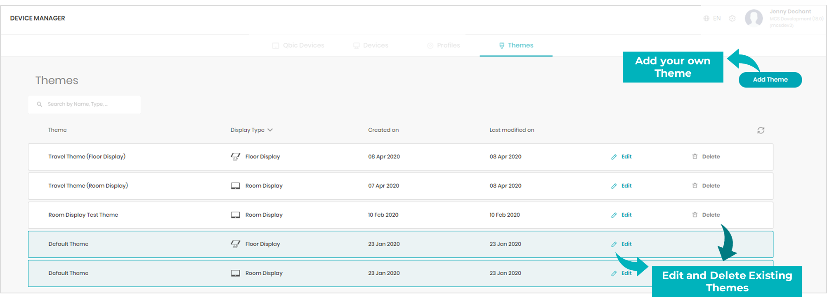
Task: Select the Themes tab
Action: pos(516,45)
